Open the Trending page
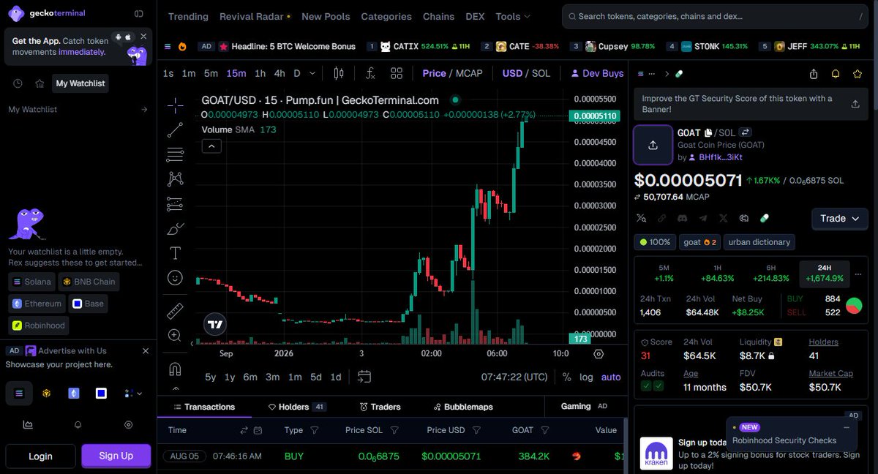This screenshot has height=474, width=878. pos(188,16)
